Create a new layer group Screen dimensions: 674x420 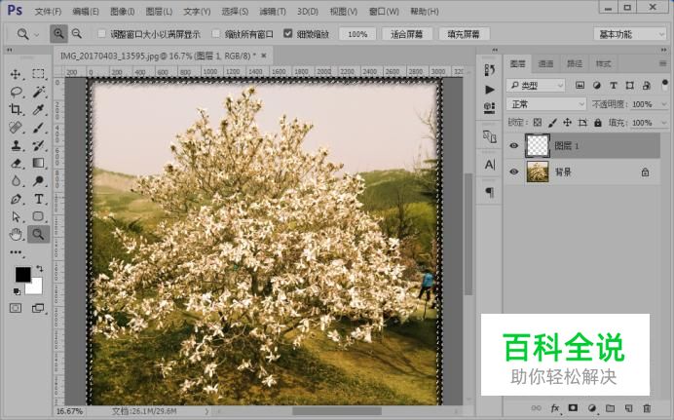click(x=611, y=408)
